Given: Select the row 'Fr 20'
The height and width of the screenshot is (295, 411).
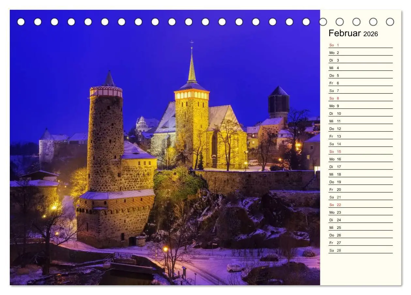Looking at the screenshot, I should point(360,189).
